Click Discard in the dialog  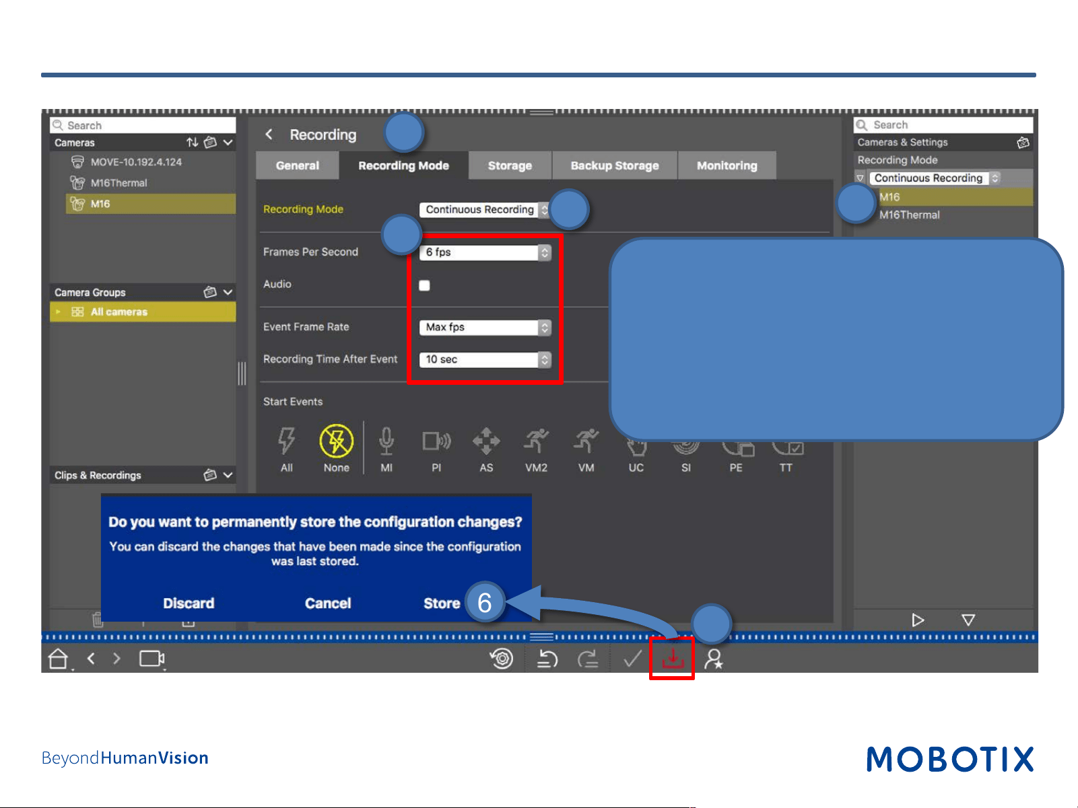coord(189,603)
